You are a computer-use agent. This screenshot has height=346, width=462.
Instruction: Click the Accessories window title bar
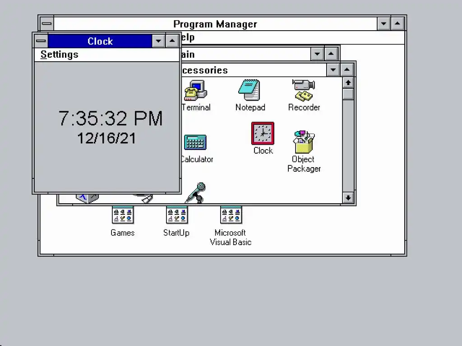(254, 70)
